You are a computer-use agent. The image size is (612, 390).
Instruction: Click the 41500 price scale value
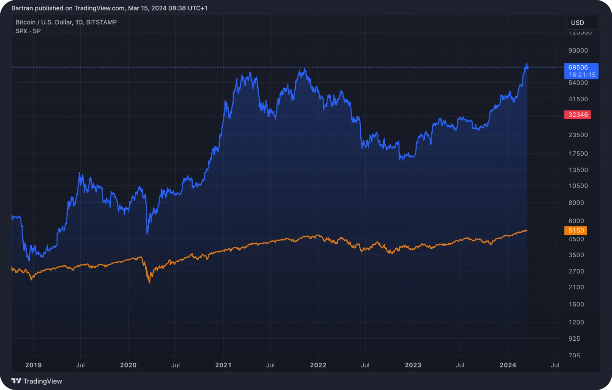click(578, 99)
